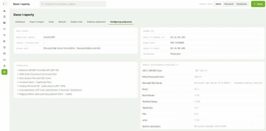Open the padlock sidebar icon
Viewport: 266px width, 131px height.
coord(4,66)
